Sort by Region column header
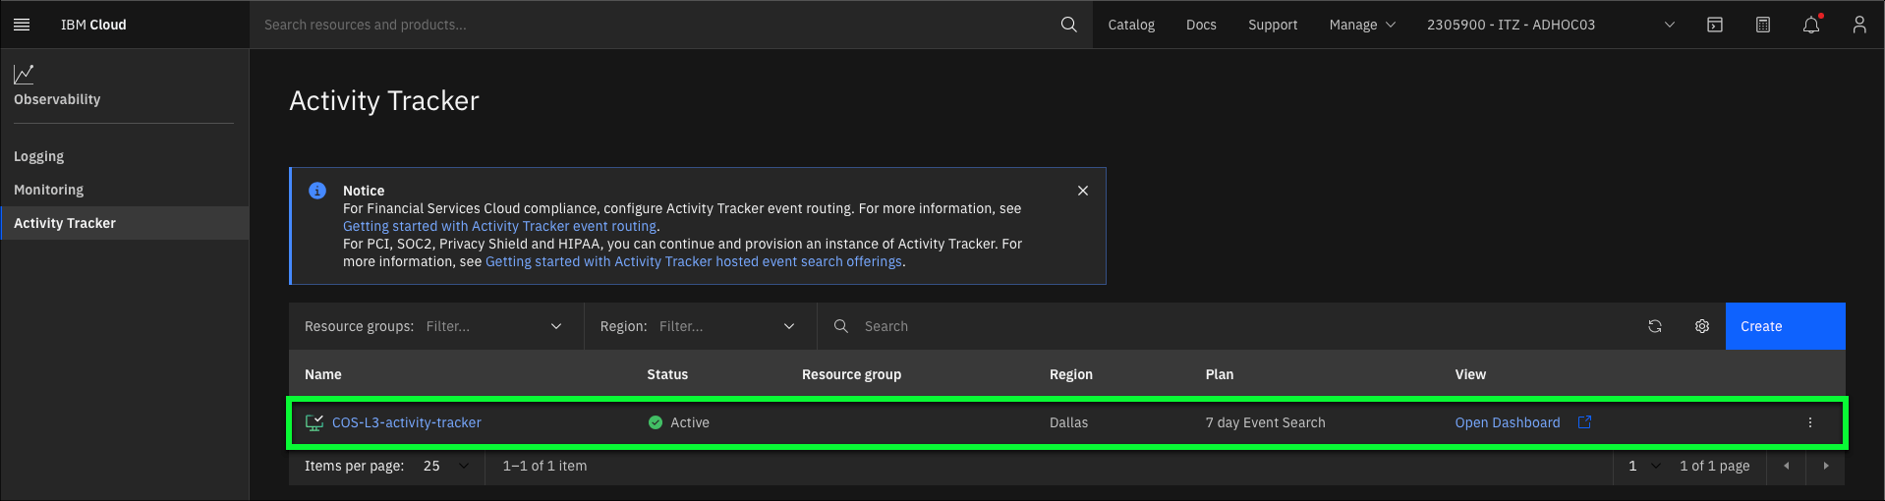 point(1071,374)
